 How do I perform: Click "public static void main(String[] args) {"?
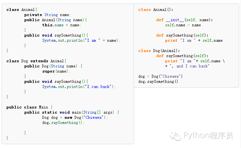[x=72, y=112]
